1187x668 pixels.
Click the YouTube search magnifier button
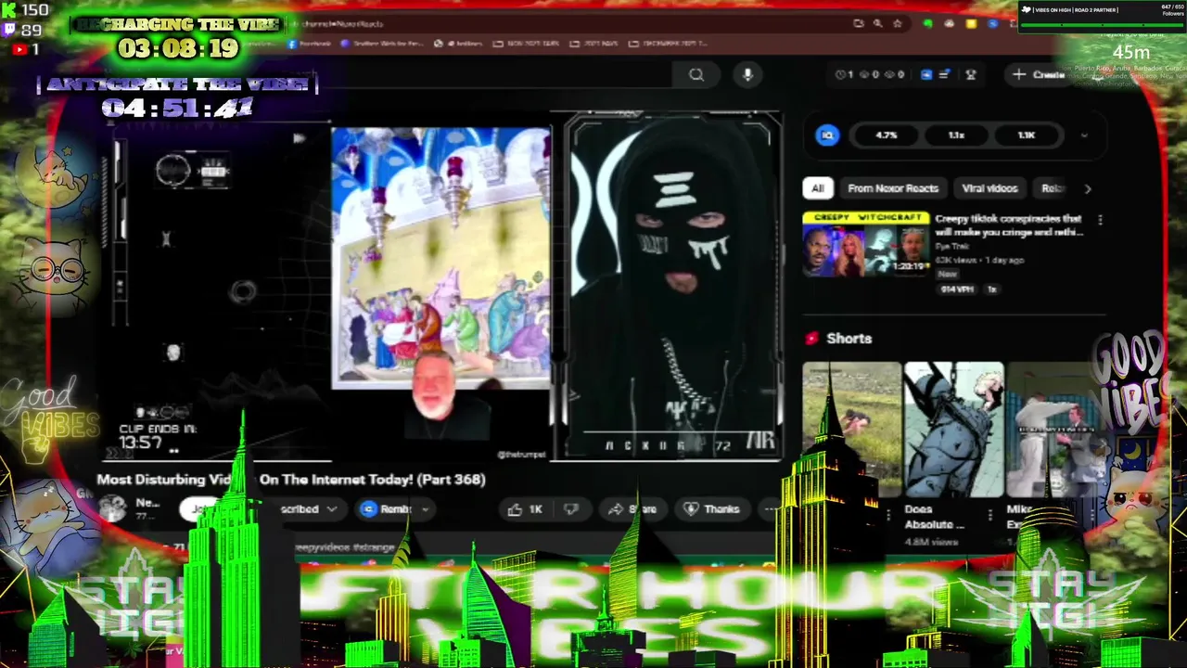pyautogui.click(x=696, y=75)
